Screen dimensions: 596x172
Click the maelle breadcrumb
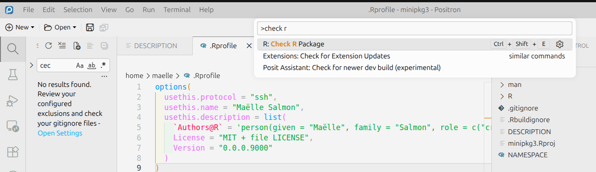coord(162,76)
